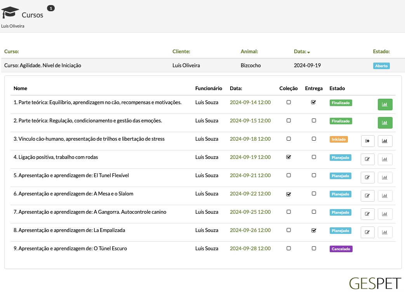Click the Curso column header
Screen dimensions: 405x293
12,51
